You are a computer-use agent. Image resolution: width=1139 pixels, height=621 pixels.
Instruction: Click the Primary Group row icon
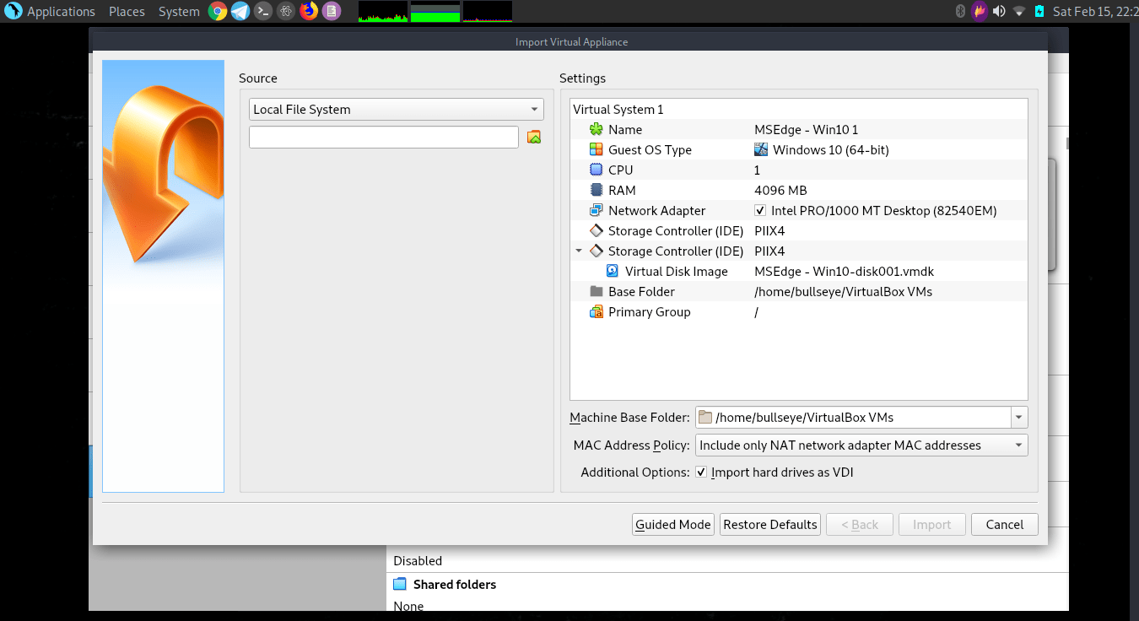point(596,311)
